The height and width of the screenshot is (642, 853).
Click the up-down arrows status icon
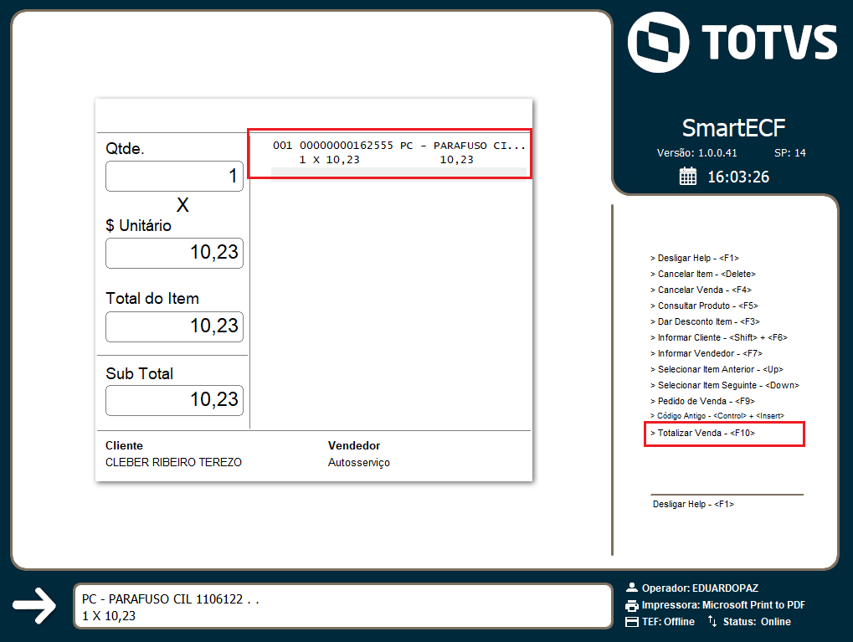[712, 621]
